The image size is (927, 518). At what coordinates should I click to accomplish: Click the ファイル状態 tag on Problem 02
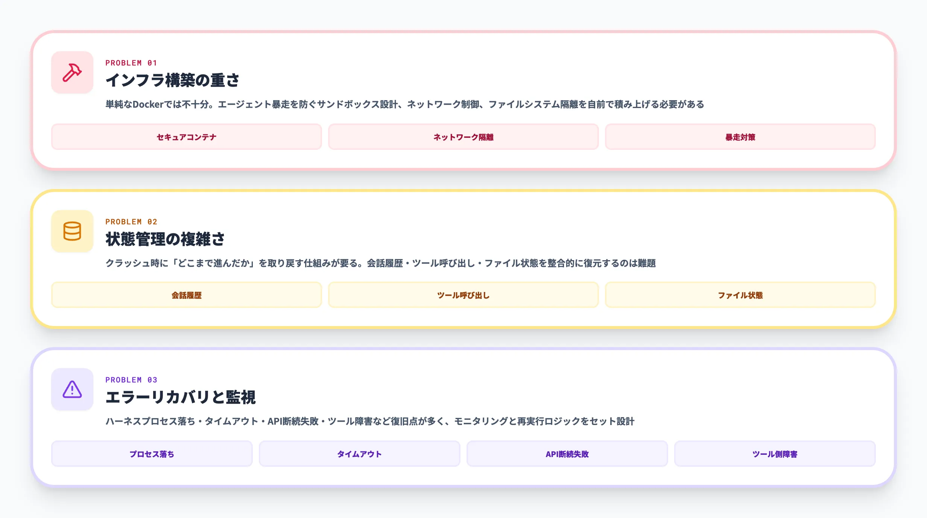[x=740, y=295]
